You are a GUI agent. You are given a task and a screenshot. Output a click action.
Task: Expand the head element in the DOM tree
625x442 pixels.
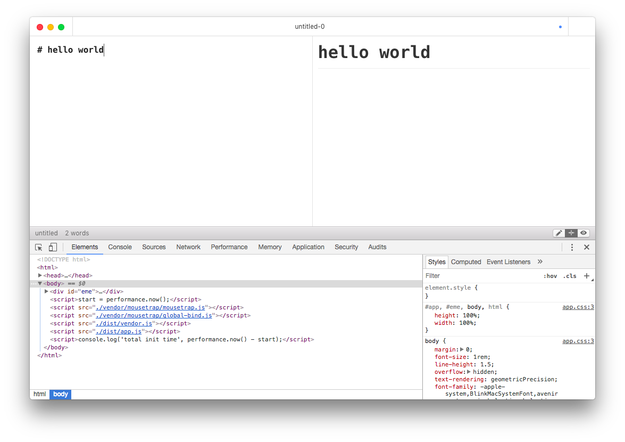(40, 275)
